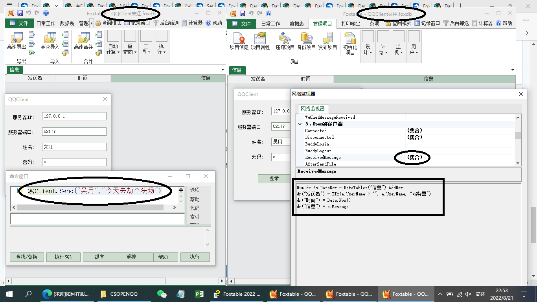Click 项目属性 icon in right window

(x=260, y=42)
